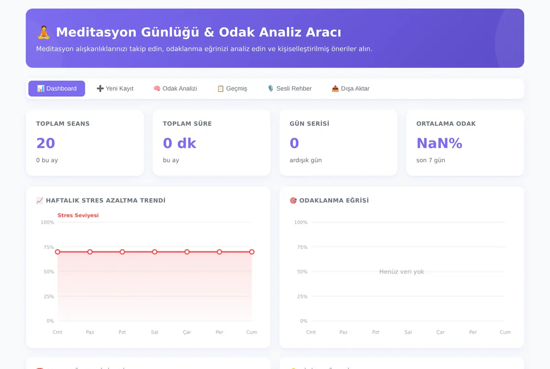Click the Gün Serisi value 0
550x369 pixels.
click(x=294, y=143)
